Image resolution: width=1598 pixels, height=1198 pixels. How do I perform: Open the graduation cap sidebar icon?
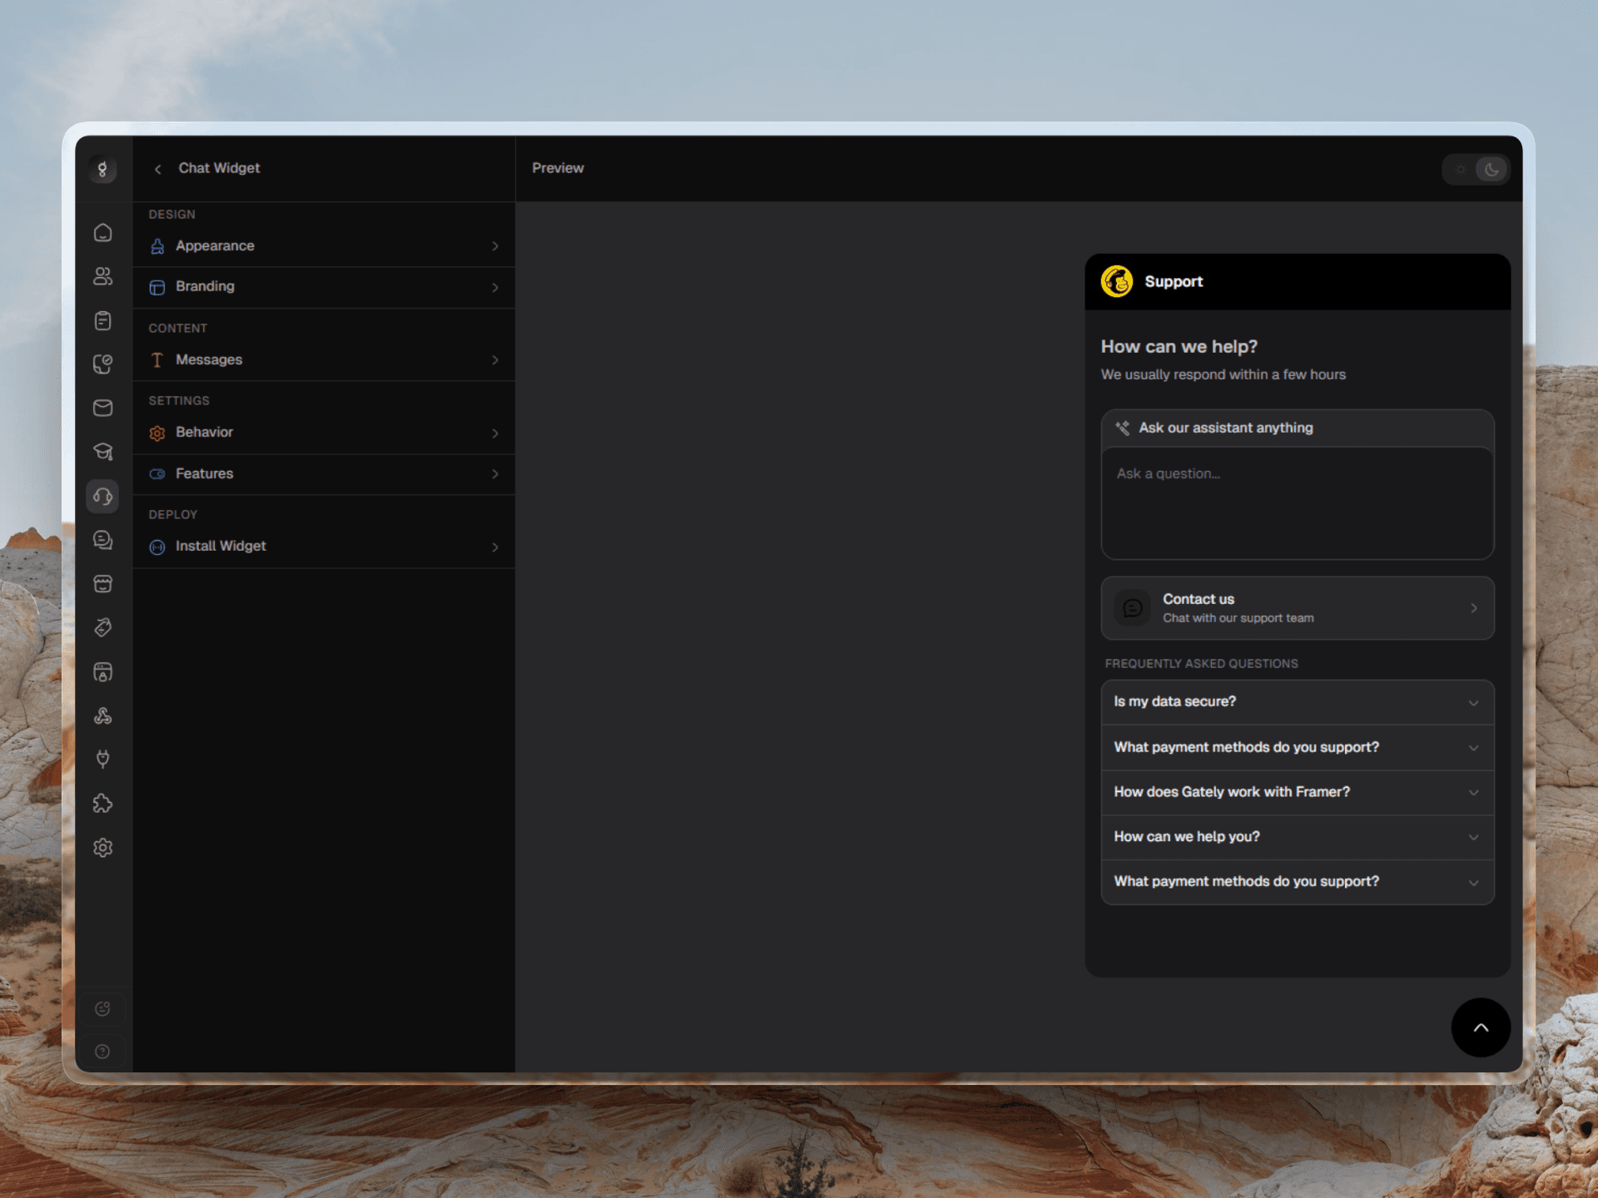[x=102, y=452]
